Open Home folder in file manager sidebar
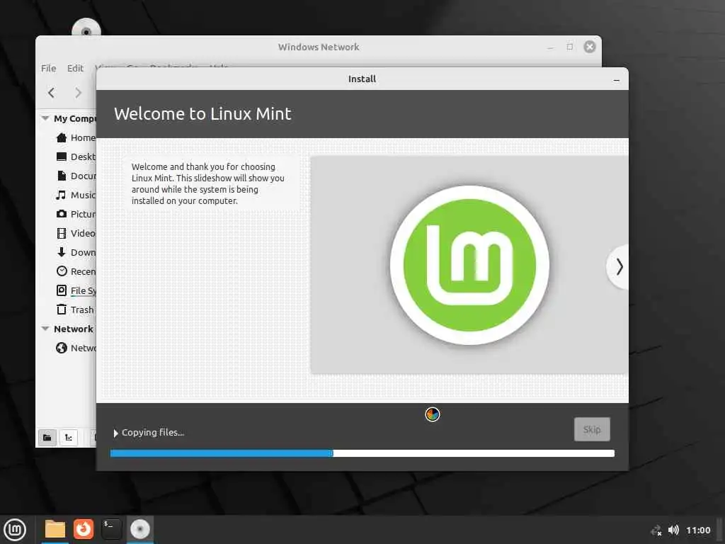This screenshot has height=544, width=725. click(x=75, y=137)
